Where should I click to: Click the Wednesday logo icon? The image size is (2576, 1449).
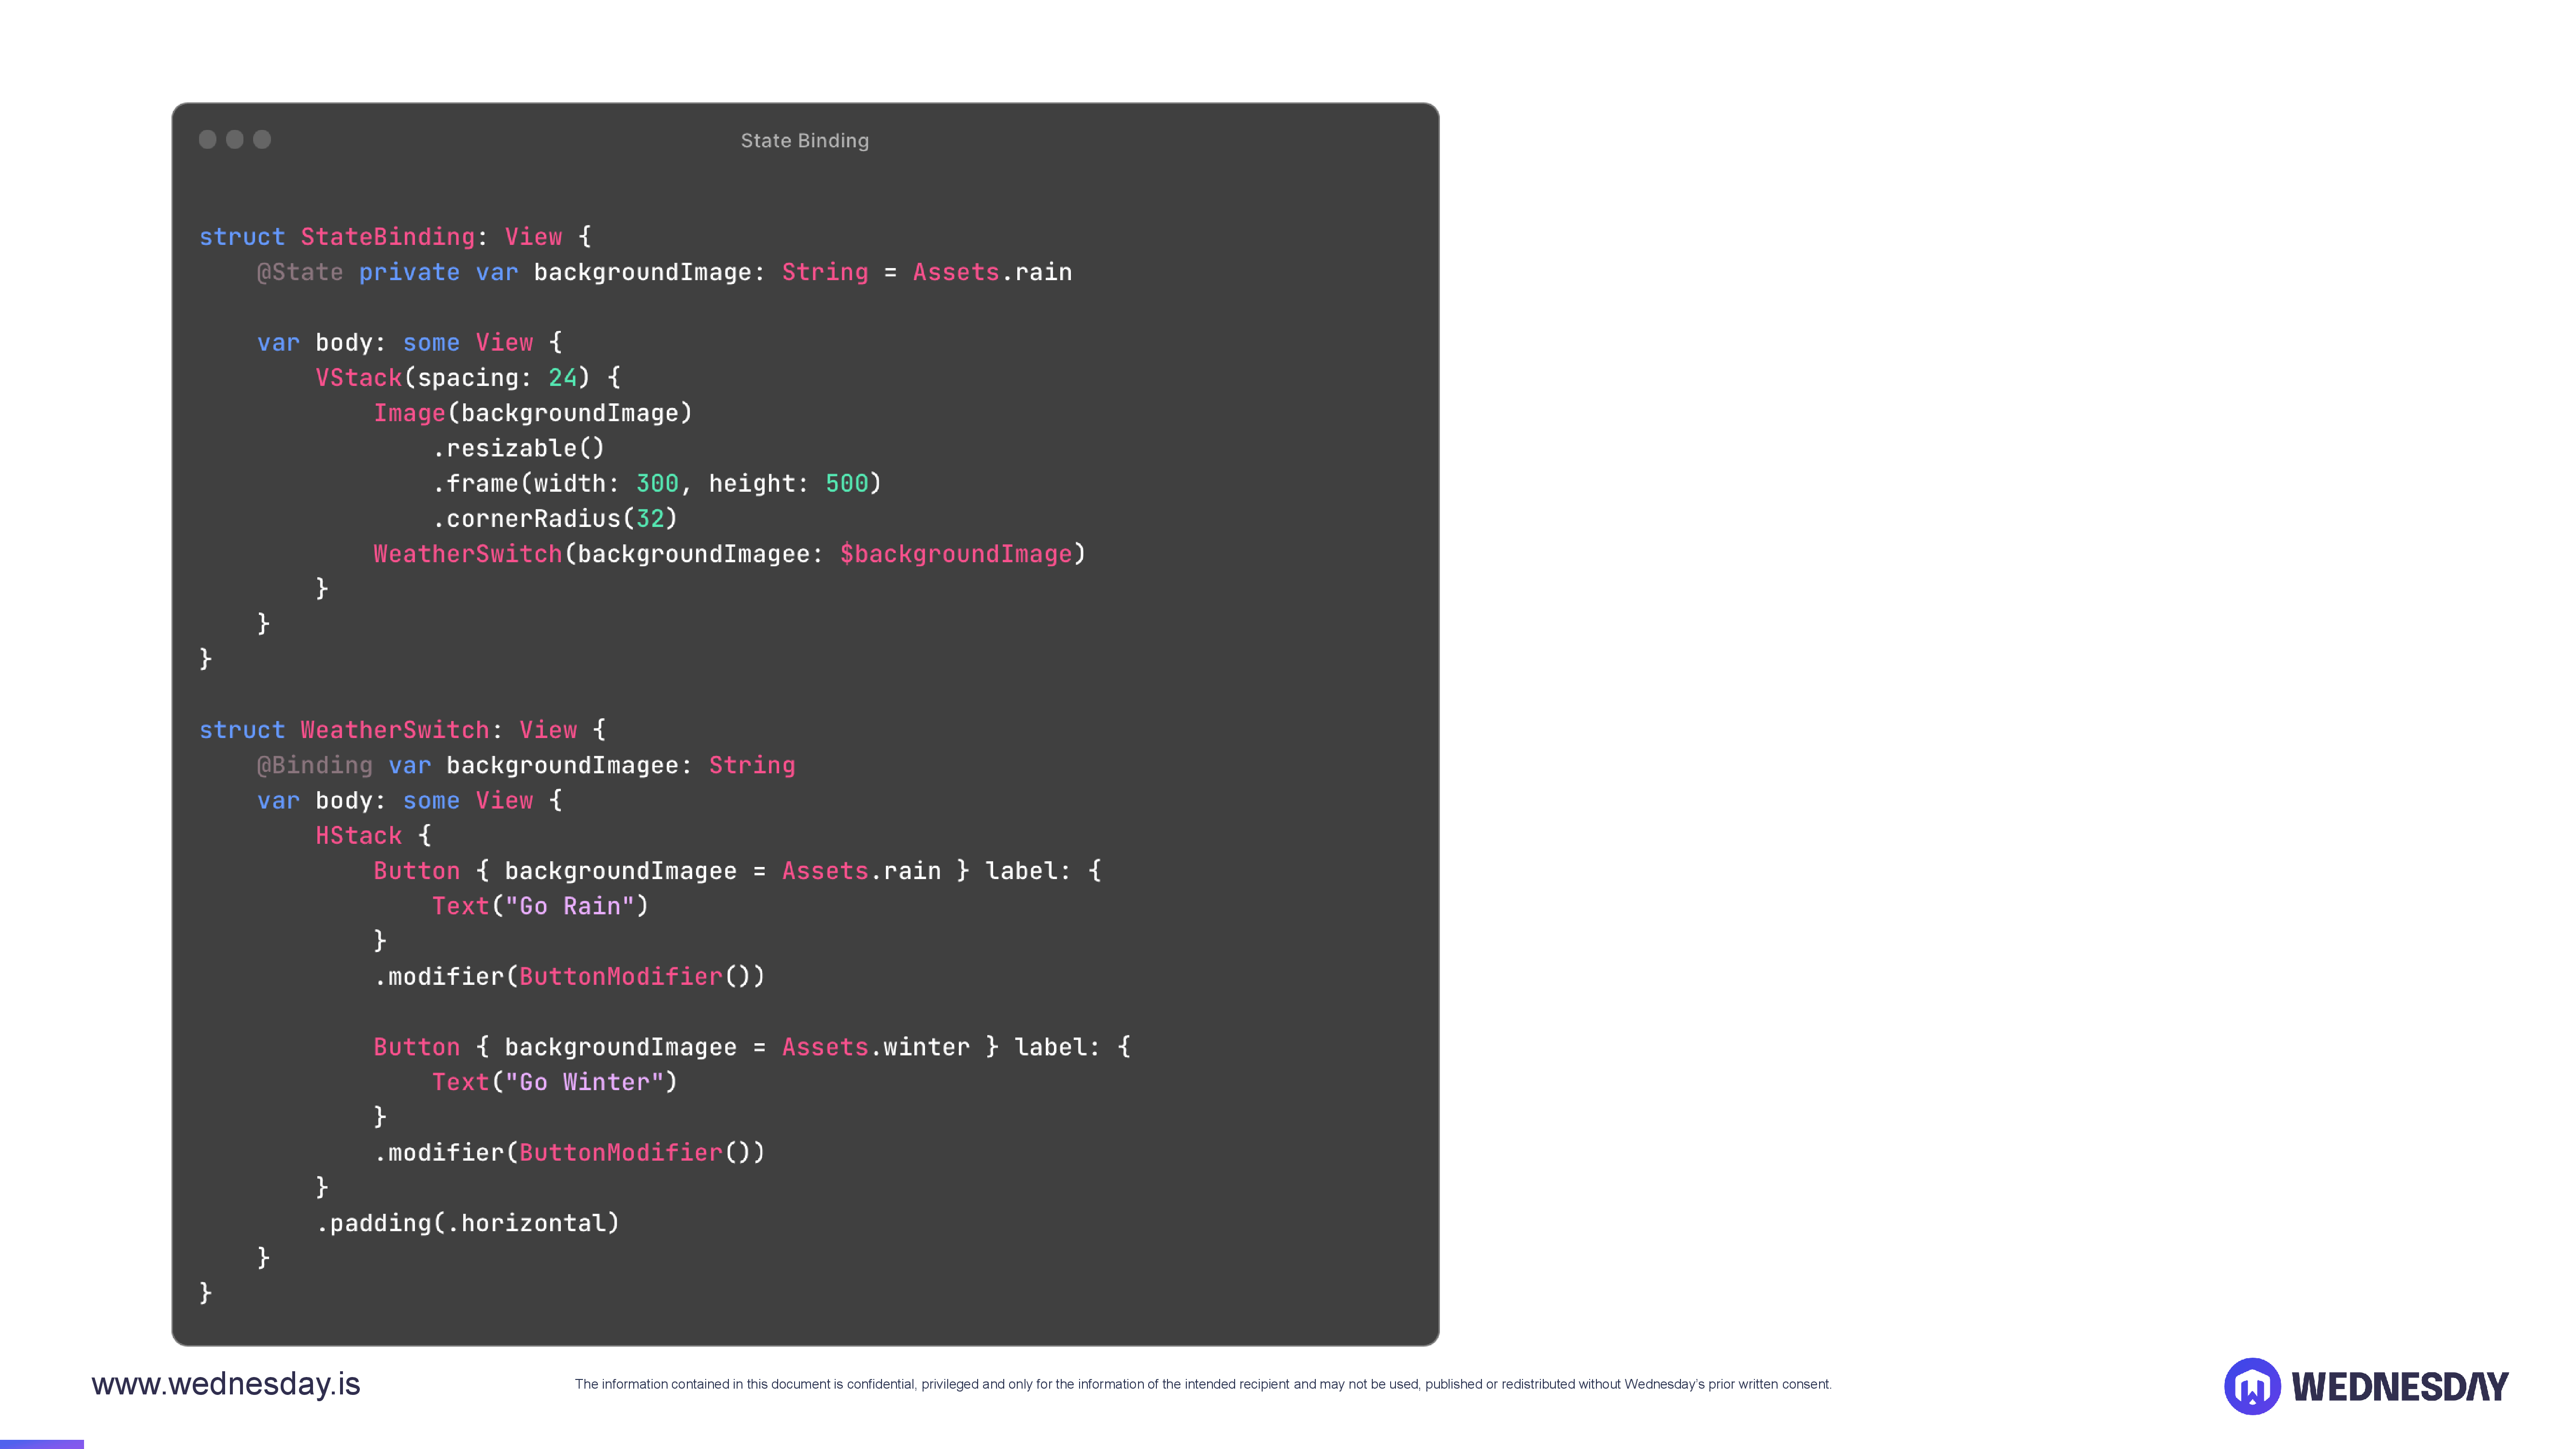[2252, 1386]
